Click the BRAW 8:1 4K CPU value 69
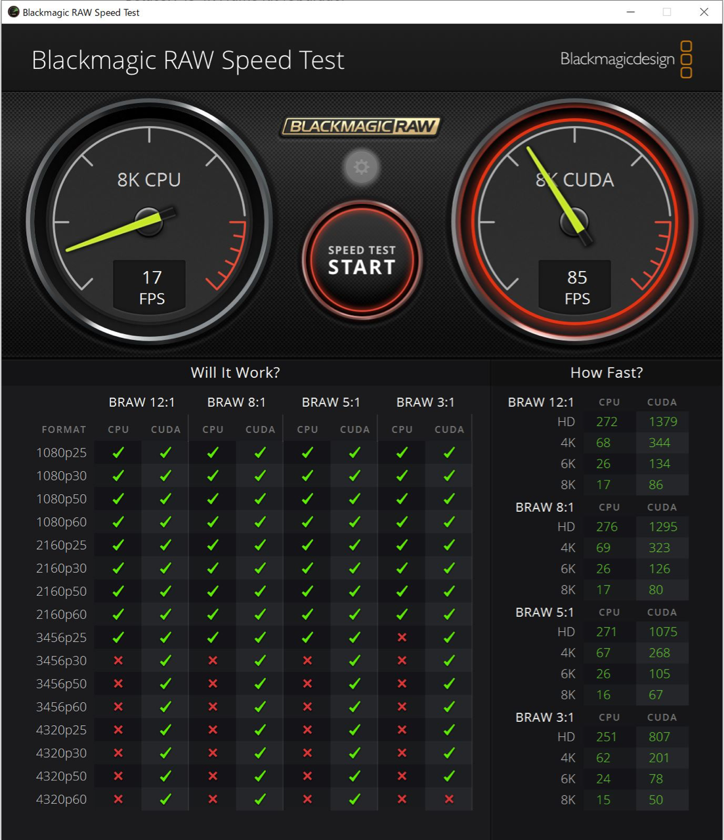The height and width of the screenshot is (840, 724). [603, 548]
